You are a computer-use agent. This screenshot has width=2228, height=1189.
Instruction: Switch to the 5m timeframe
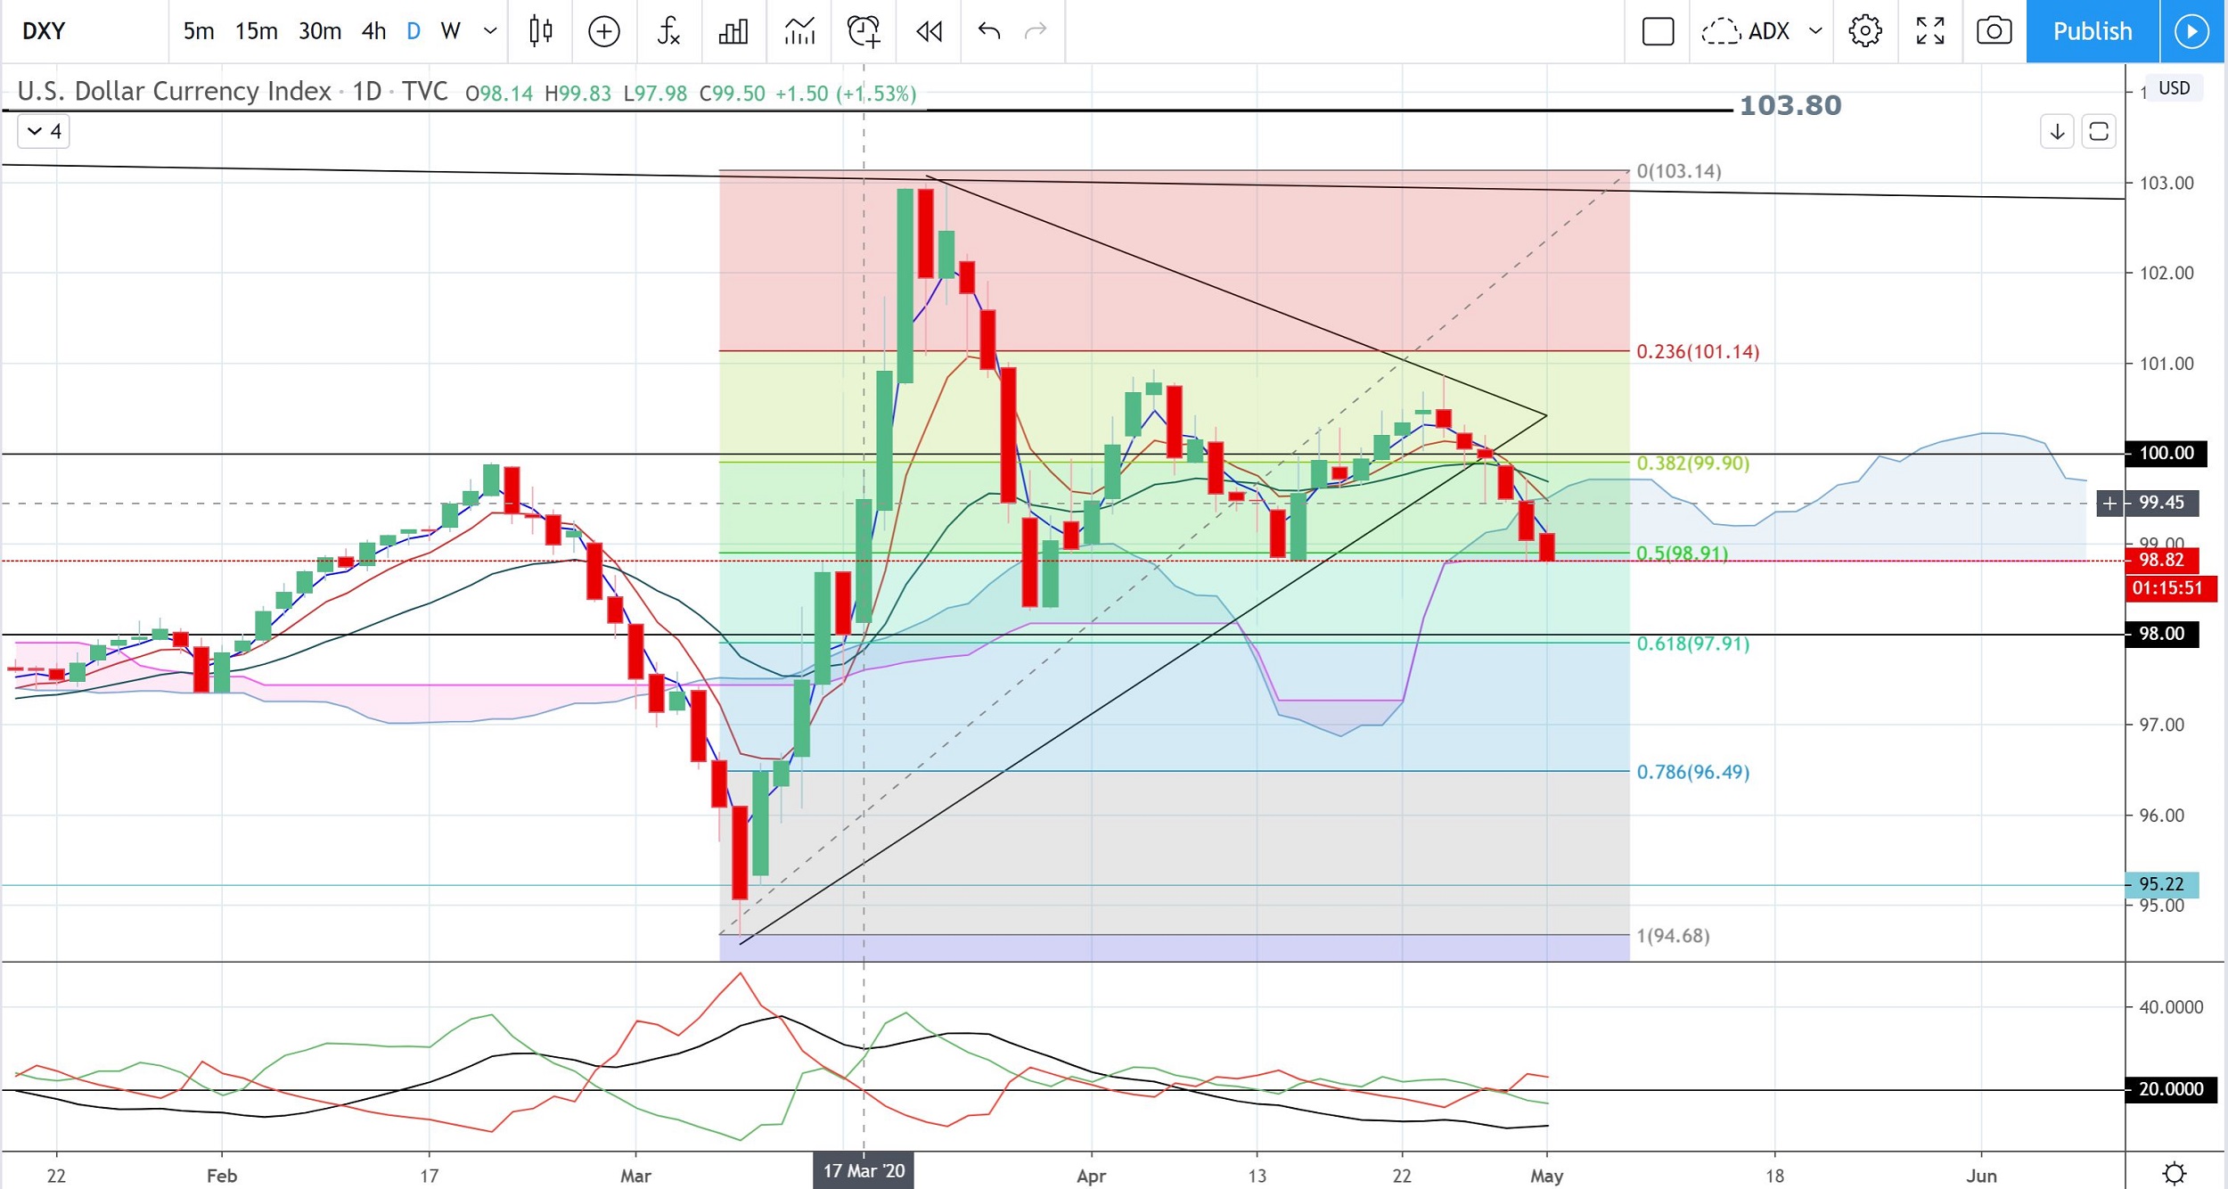[198, 31]
